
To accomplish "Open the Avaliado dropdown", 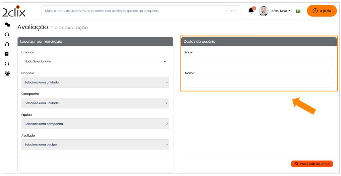I will tap(95, 145).
